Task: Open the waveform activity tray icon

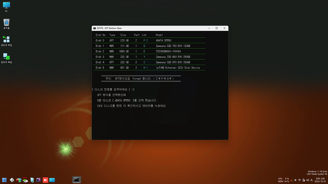Action: (295, 180)
